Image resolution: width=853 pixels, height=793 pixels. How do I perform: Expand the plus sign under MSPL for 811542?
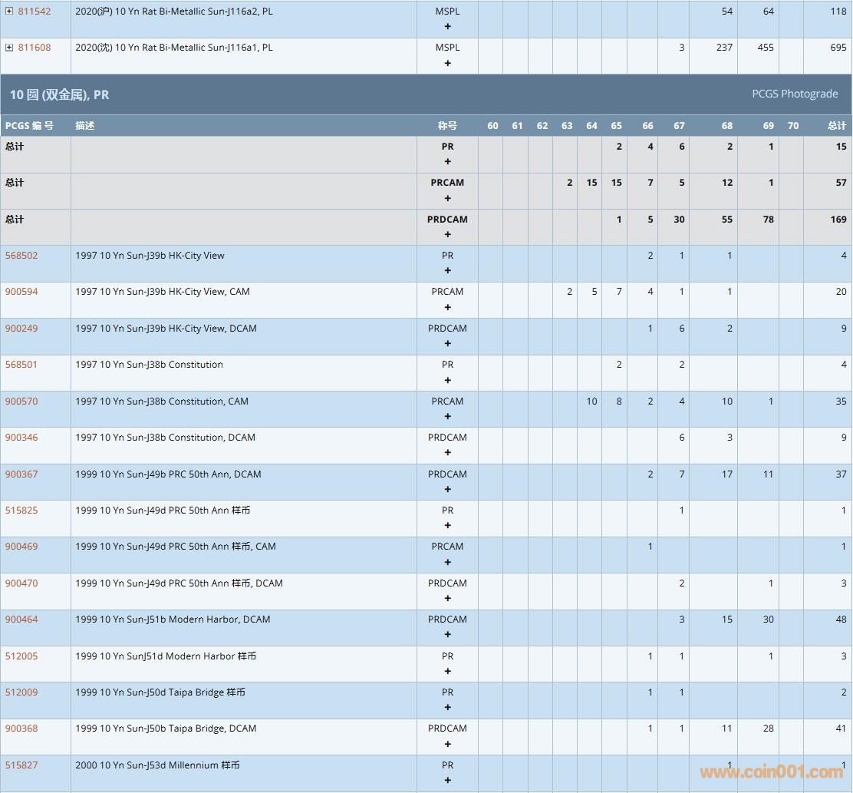(x=448, y=27)
